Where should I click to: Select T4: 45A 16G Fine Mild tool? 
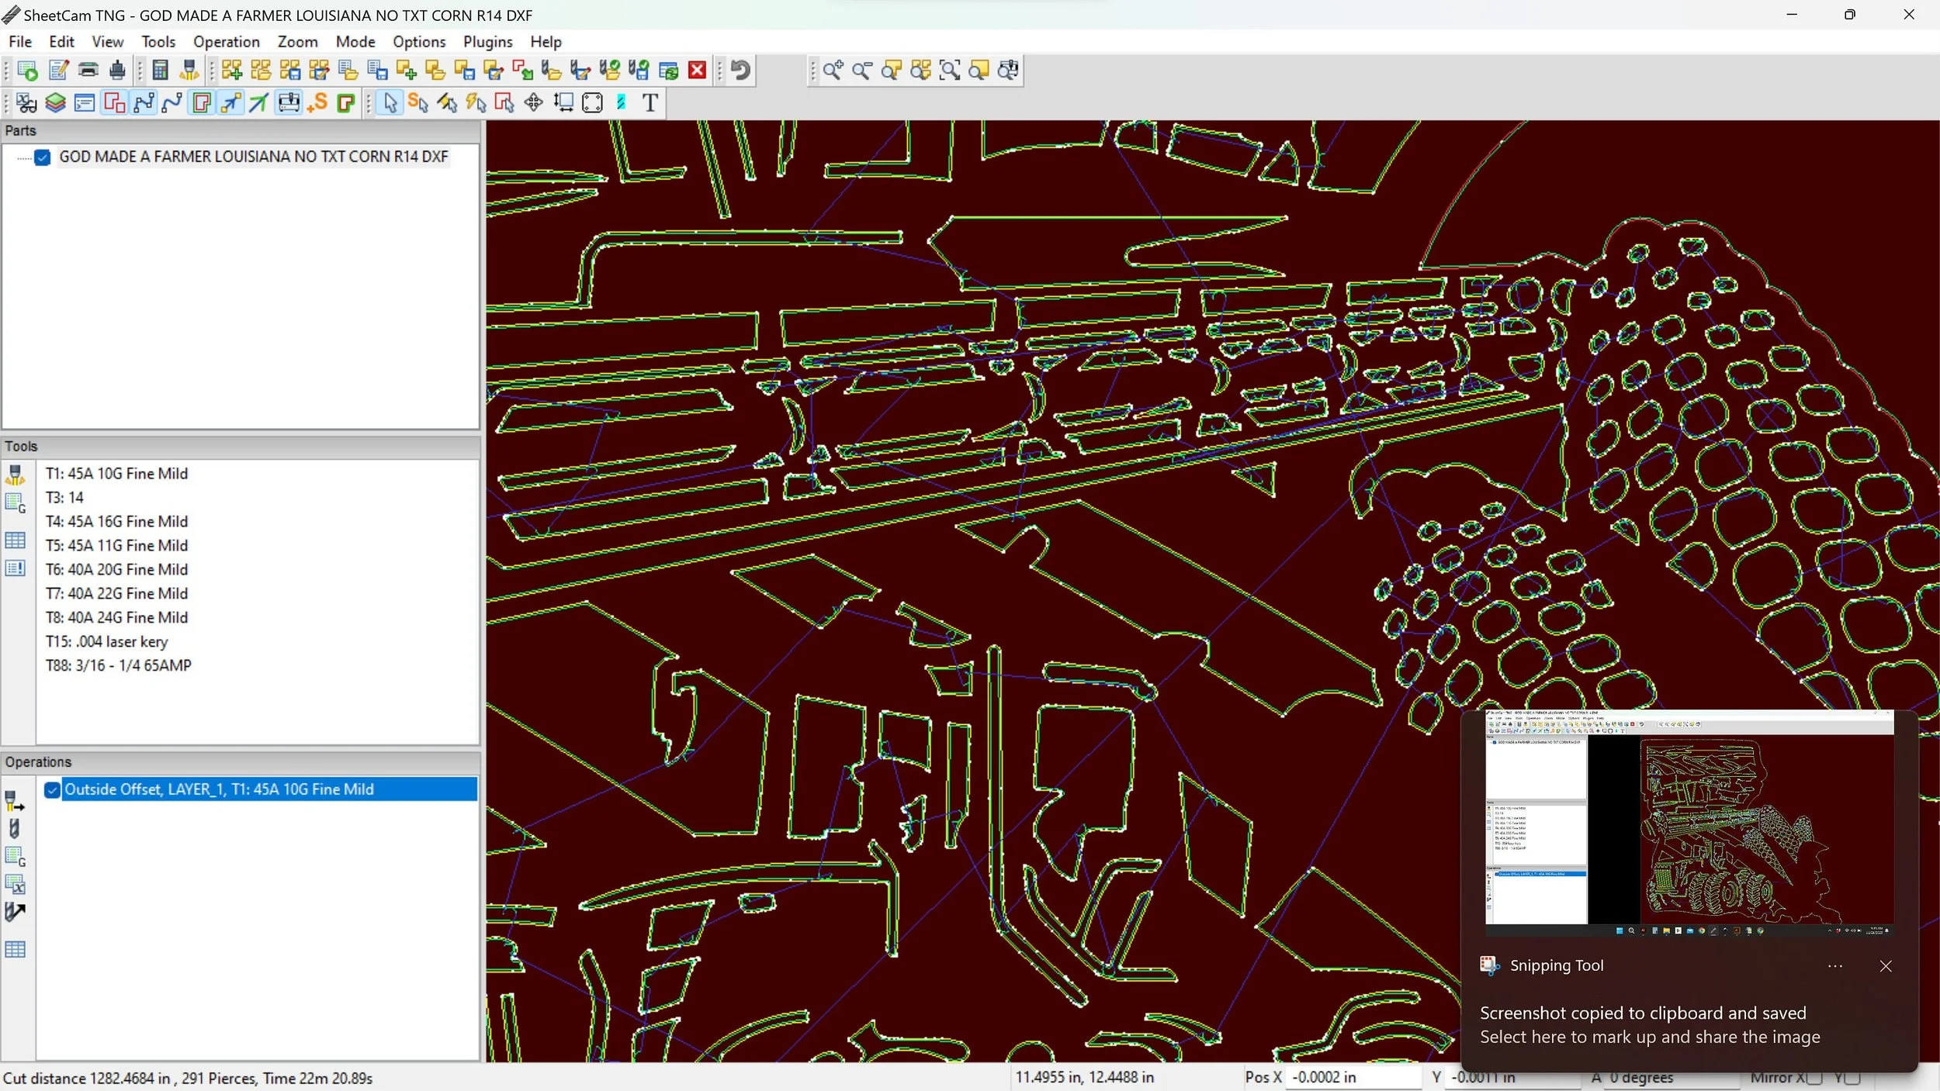[x=116, y=522]
